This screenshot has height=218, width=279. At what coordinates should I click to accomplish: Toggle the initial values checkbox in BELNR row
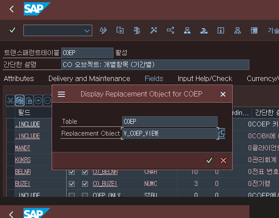(x=85, y=172)
